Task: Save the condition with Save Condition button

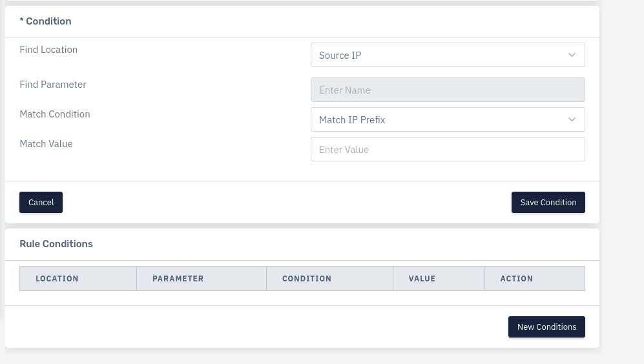Action: point(548,202)
